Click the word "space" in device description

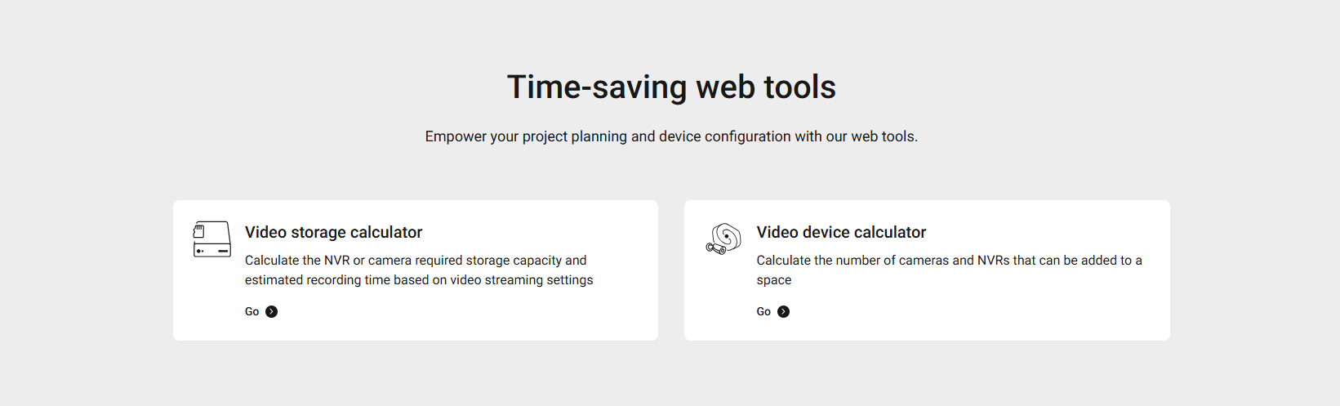click(x=774, y=279)
